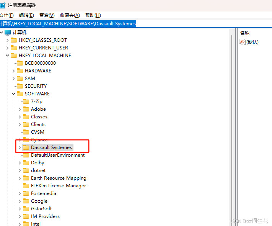Click the Google folder icon

(x=26, y=201)
